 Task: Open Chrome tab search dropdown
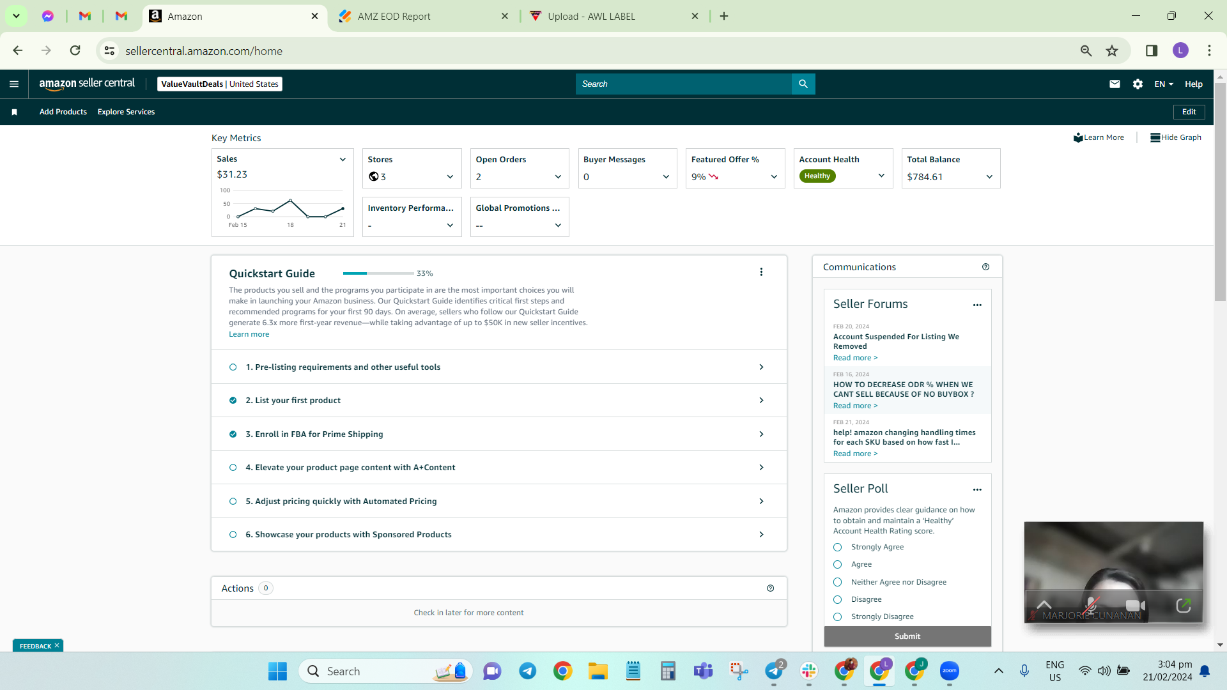(x=16, y=16)
